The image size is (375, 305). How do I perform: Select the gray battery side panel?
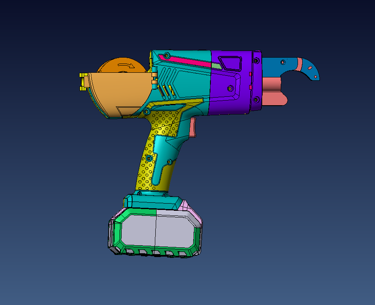[157, 230]
